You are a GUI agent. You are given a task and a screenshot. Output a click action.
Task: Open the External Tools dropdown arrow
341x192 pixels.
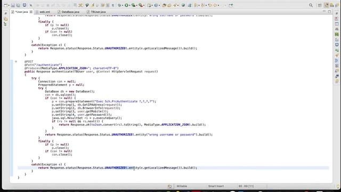[144, 5]
